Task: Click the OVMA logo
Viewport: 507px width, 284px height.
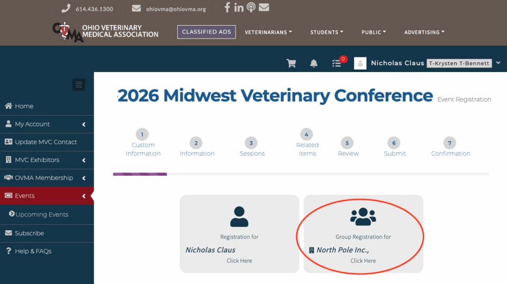Action: [x=105, y=32]
